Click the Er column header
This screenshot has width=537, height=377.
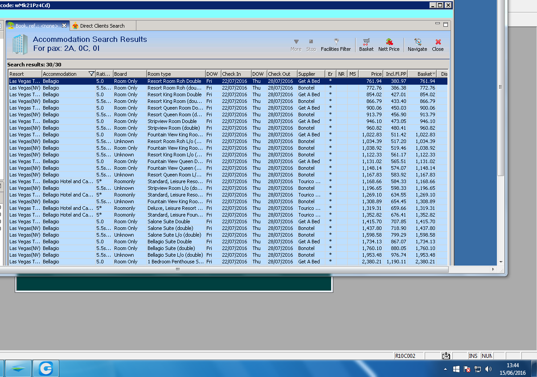pyautogui.click(x=330, y=74)
